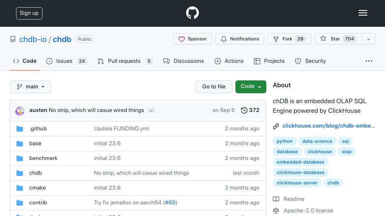Select the python topic tag
Image resolution: width=385 pixels, height=216 pixels.
(x=285, y=141)
